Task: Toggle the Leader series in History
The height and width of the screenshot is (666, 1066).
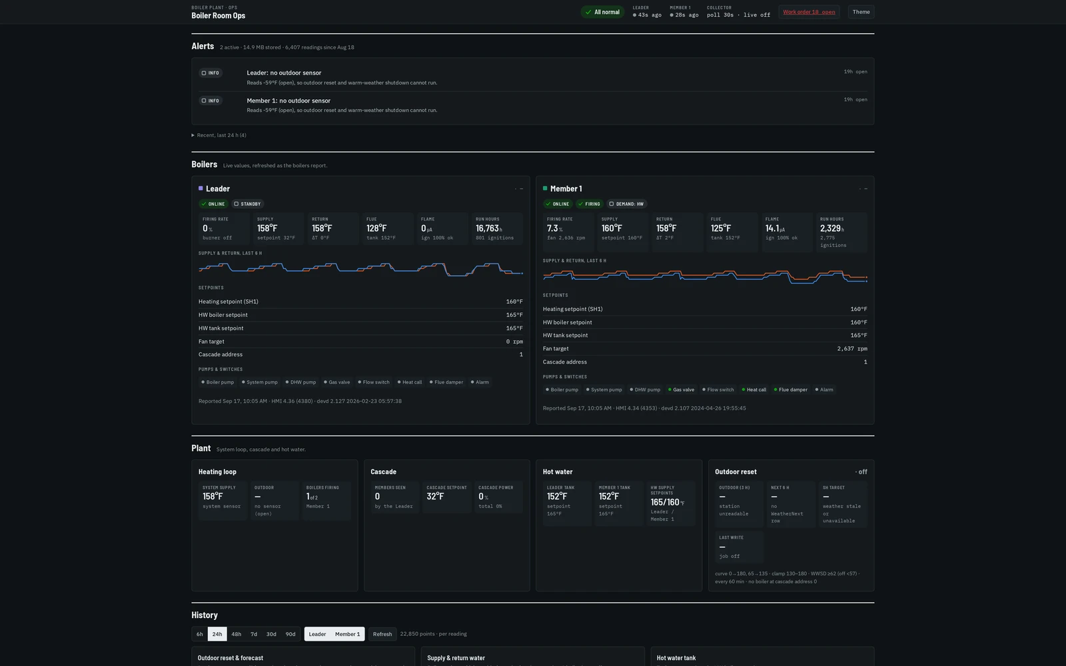Action: click(x=317, y=634)
